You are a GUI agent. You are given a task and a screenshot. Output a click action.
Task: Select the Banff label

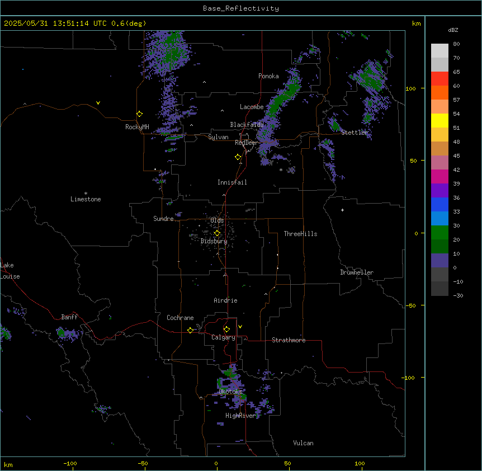[69, 317]
